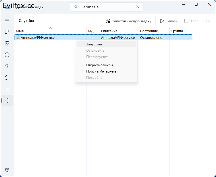The image size is (216, 177).
Task: Sort by the Состояние column header
Action: click(153, 31)
